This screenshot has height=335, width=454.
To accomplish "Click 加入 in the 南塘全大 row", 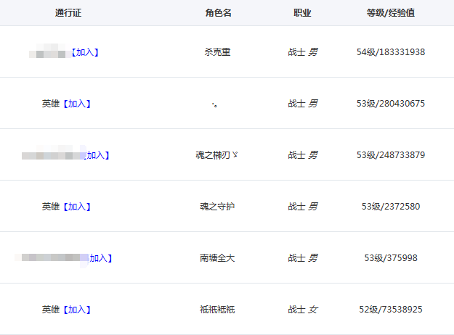I will coord(100,258).
